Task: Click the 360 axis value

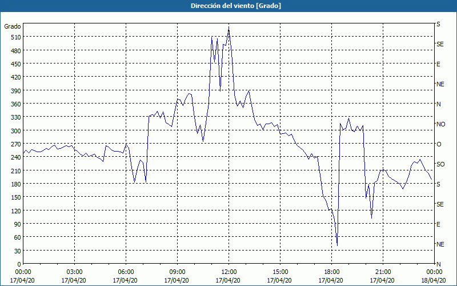Action: coord(16,104)
